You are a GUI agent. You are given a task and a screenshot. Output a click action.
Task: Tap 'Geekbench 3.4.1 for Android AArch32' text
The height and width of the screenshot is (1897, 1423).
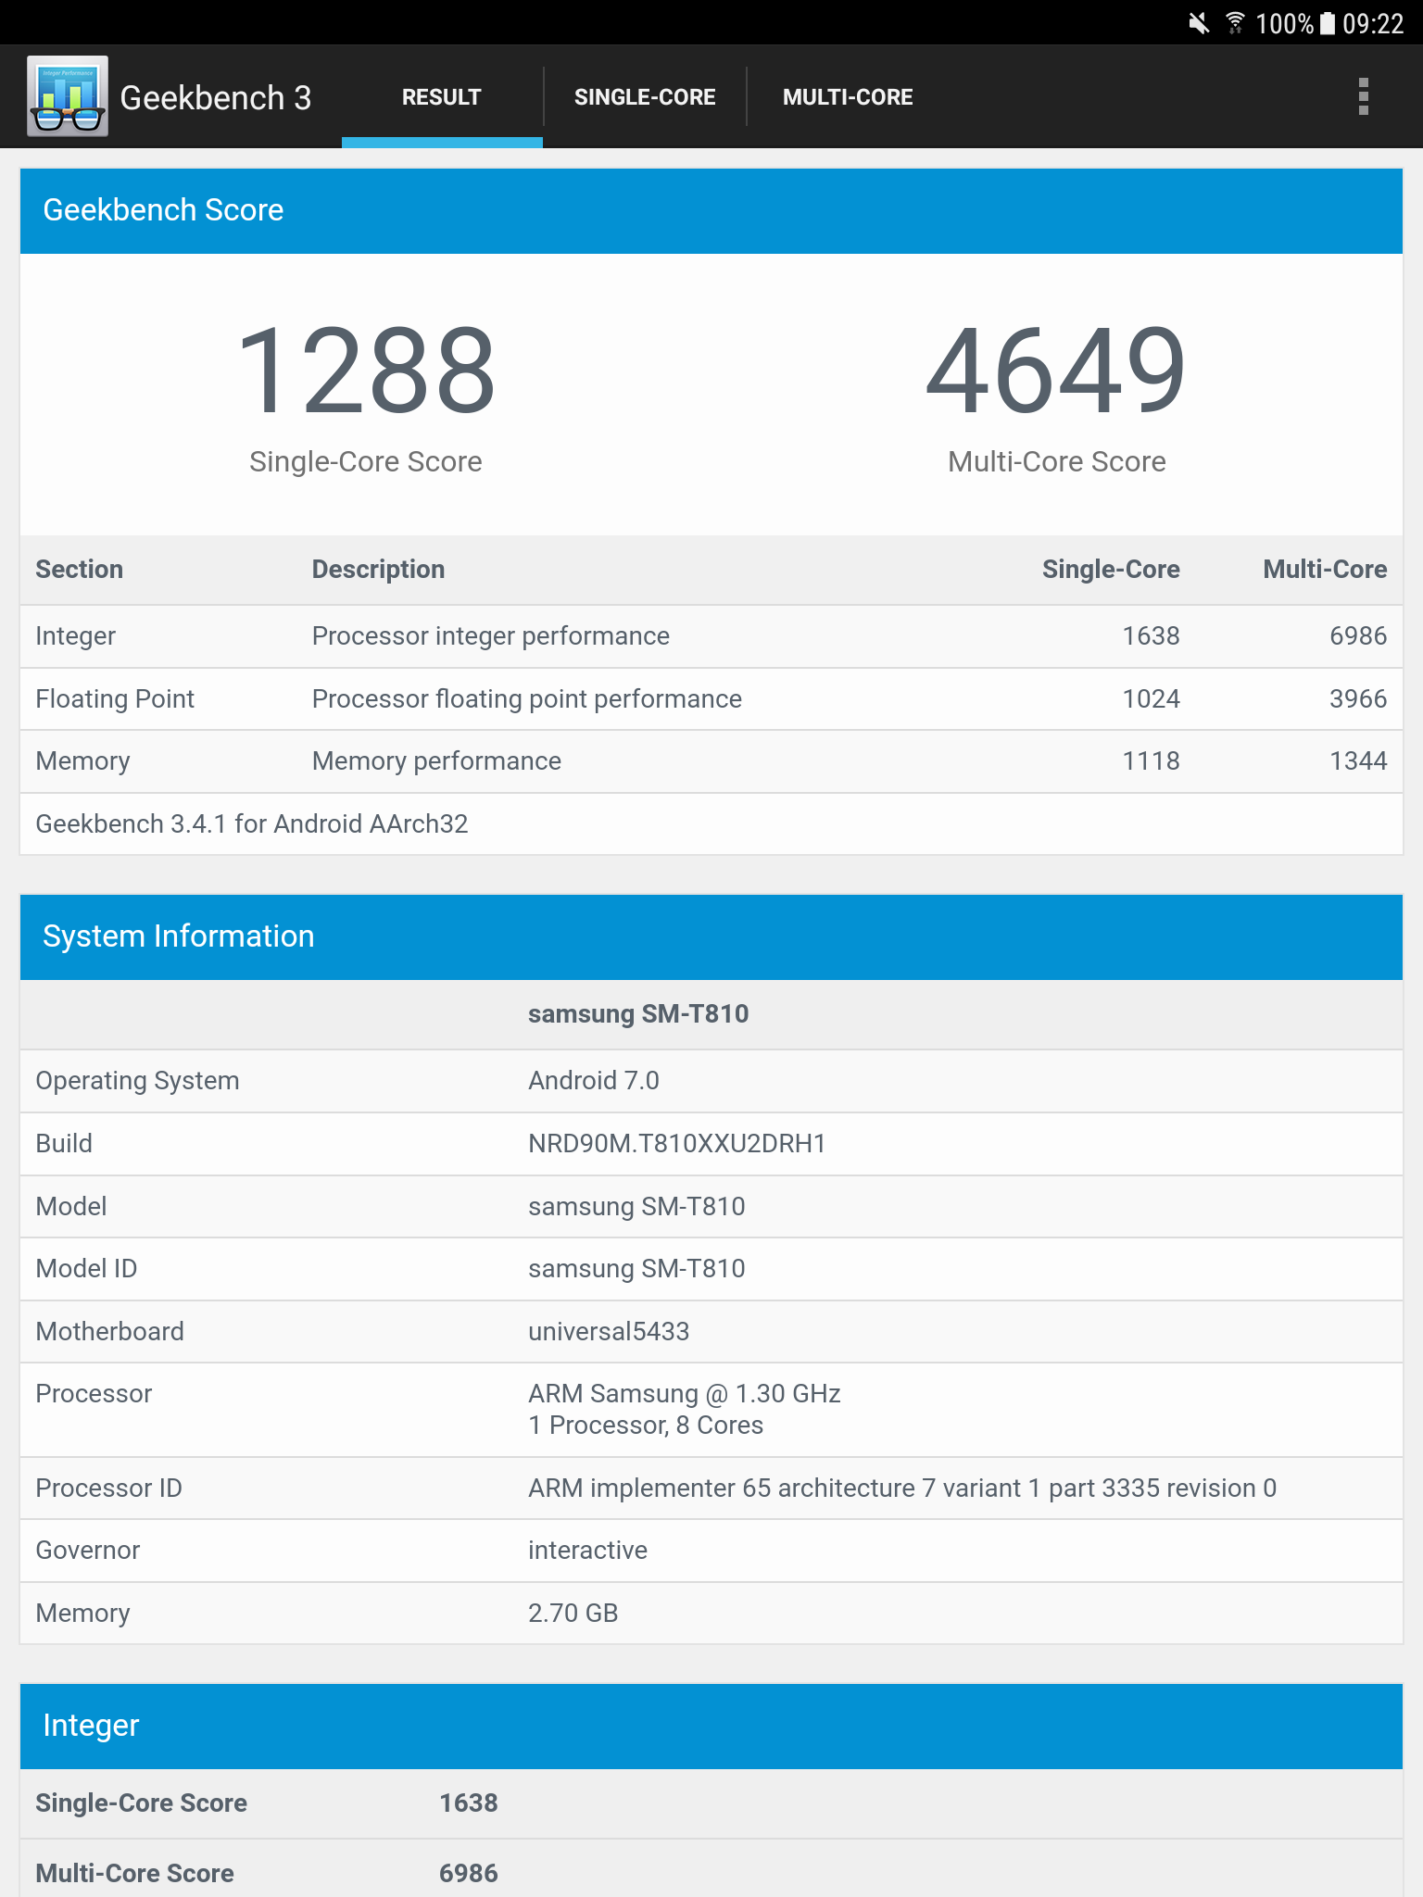pos(251,824)
